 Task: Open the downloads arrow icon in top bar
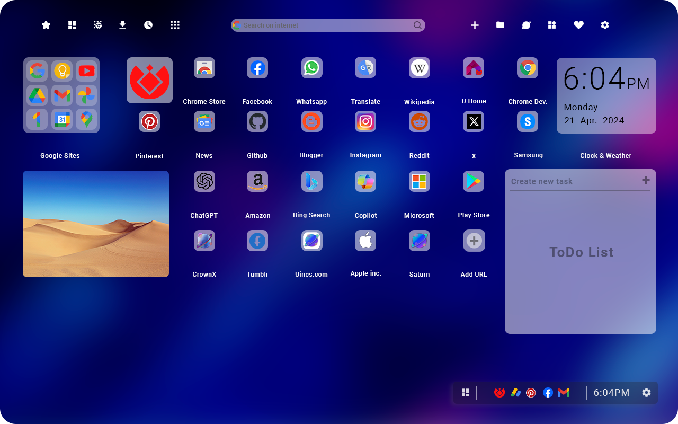122,25
